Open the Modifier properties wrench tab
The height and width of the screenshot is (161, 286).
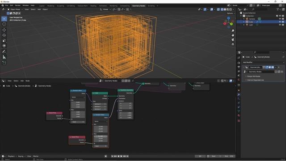tap(239, 94)
